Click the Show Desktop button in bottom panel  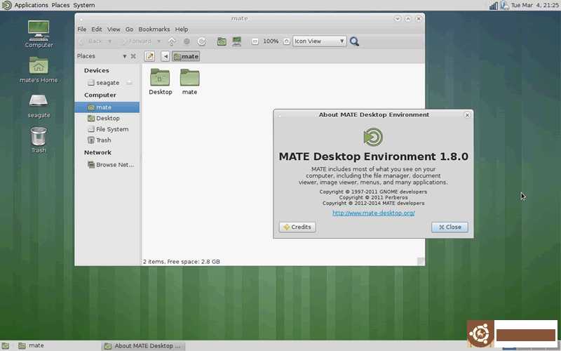[6, 346]
